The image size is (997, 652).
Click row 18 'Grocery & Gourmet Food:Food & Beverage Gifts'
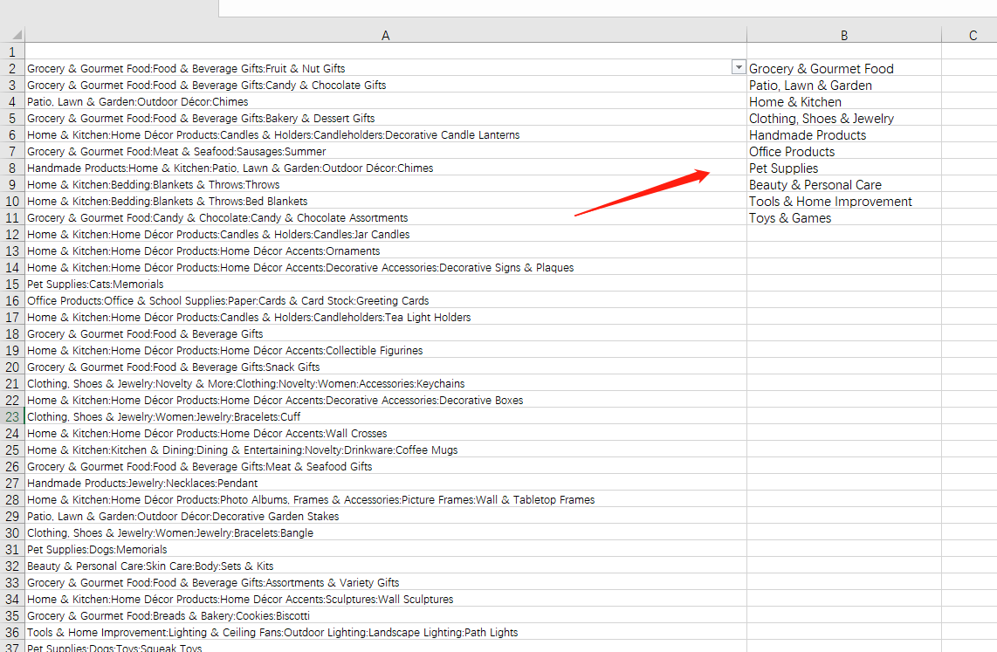(385, 333)
